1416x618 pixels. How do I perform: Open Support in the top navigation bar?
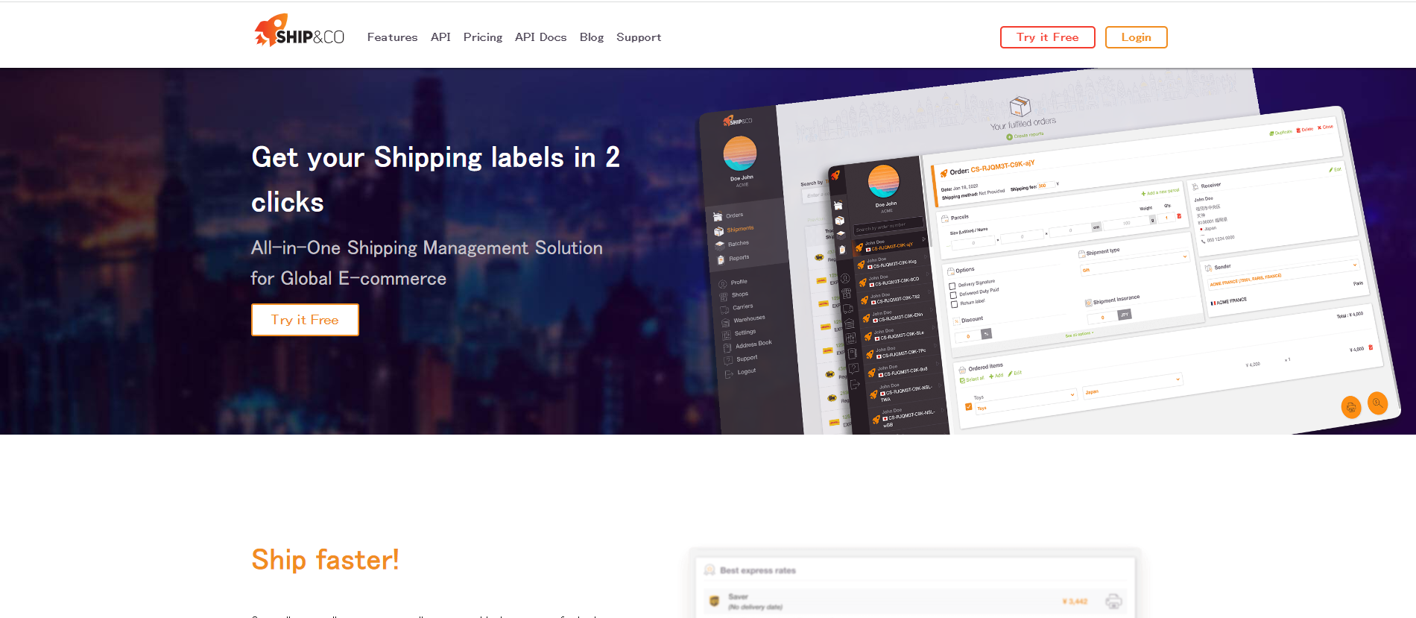pos(639,37)
